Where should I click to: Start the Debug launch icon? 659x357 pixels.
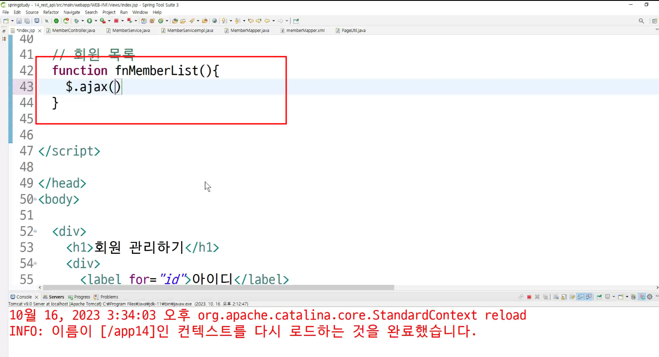(x=76, y=21)
